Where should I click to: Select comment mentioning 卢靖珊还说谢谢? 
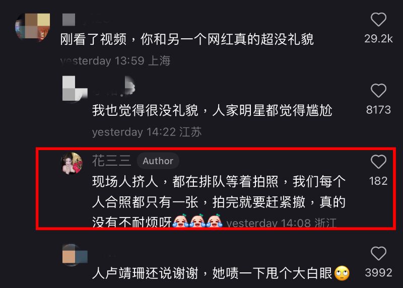(221, 273)
